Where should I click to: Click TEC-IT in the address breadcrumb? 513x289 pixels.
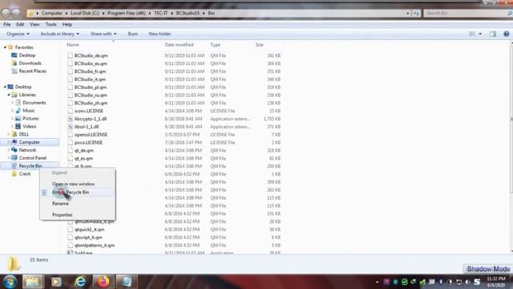(x=160, y=13)
